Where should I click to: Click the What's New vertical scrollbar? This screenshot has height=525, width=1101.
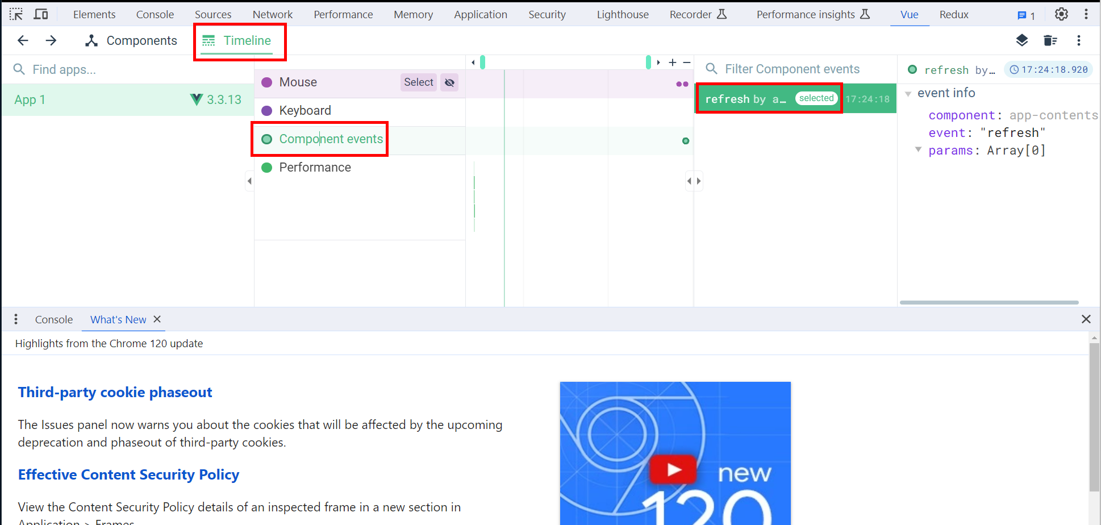pyautogui.click(x=1094, y=417)
